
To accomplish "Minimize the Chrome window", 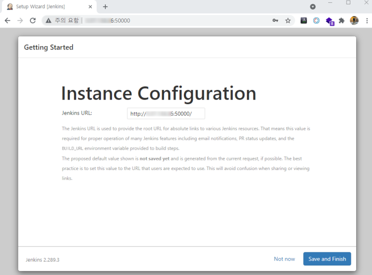I will (330, 2).
